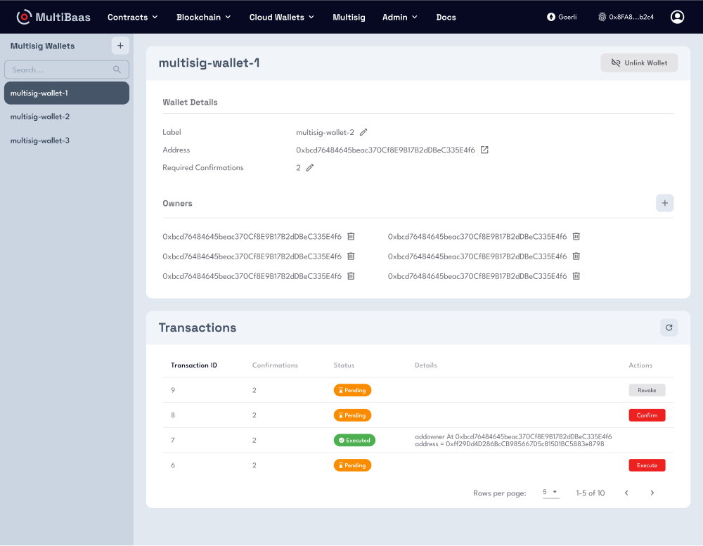Viewport: 703px width, 546px height.
Task: Refresh the transactions list
Action: pyautogui.click(x=669, y=327)
